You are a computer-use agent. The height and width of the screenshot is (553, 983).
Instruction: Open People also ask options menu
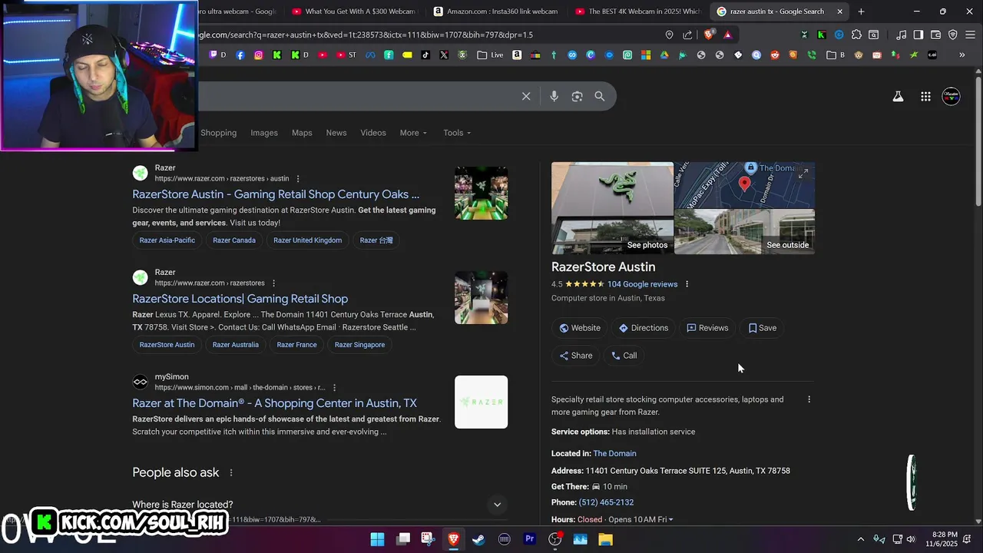pos(230,472)
